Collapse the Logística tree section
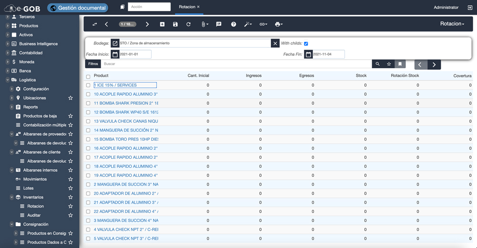 coord(8,80)
